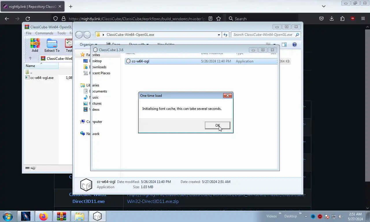The image size is (370, 222).
Task: Open the address bar history dropdown in Explorer
Action: pyautogui.click(x=219, y=34)
